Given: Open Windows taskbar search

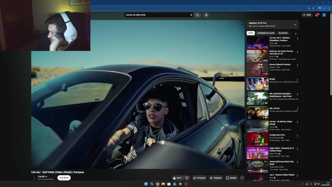Looking at the screenshot, I should click(x=152, y=184).
